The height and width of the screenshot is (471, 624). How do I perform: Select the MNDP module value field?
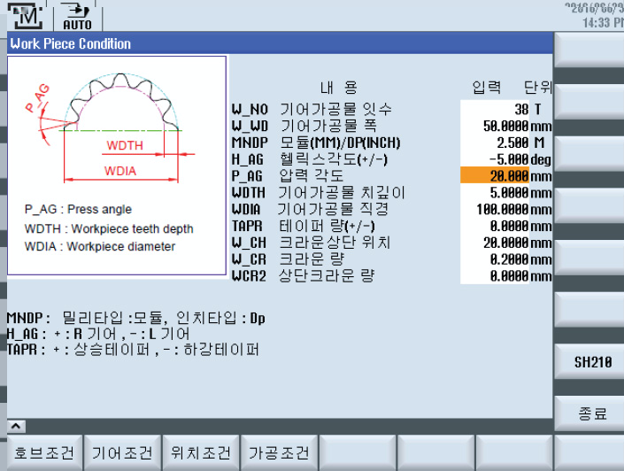[x=496, y=143]
